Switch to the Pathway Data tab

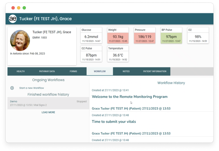(47, 71)
